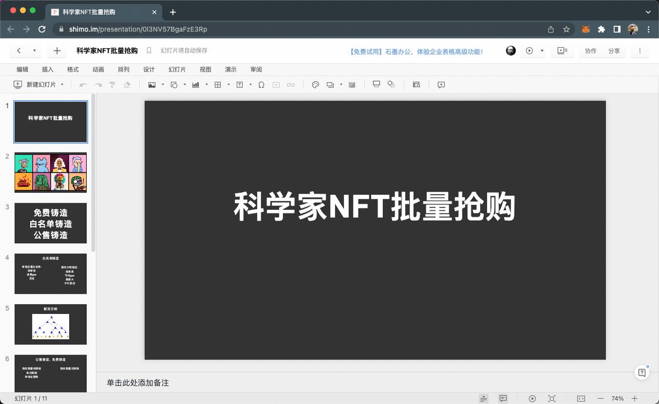Click the insert table icon
The height and width of the screenshot is (404, 659).
click(x=217, y=85)
